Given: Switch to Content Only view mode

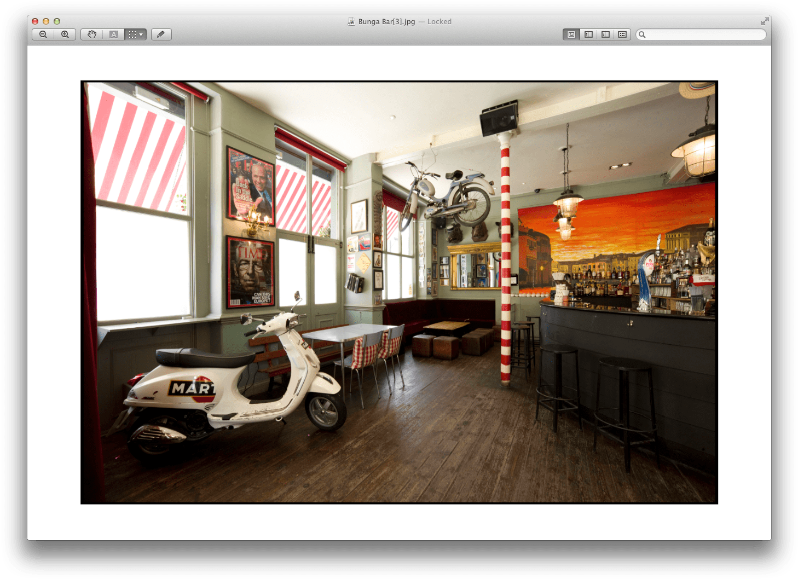Looking at the screenshot, I should [x=571, y=34].
